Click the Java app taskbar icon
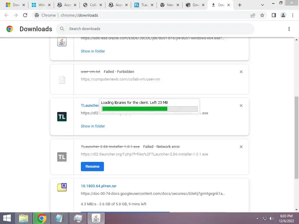The image size is (299, 224). [x=96, y=218]
